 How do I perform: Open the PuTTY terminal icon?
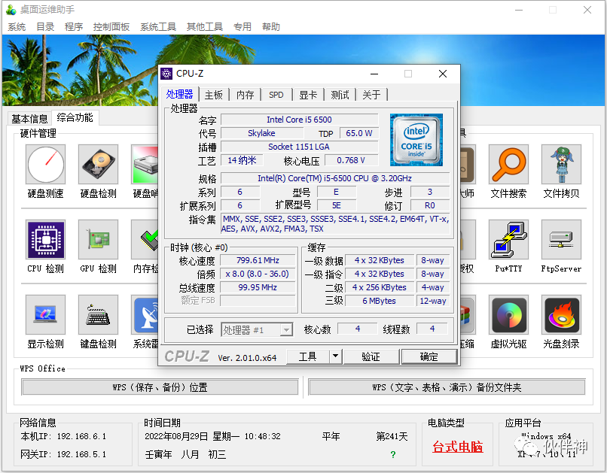pos(508,240)
